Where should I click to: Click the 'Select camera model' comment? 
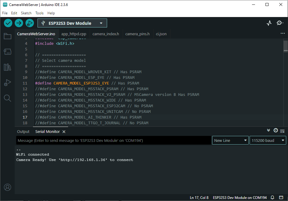click(x=60, y=61)
